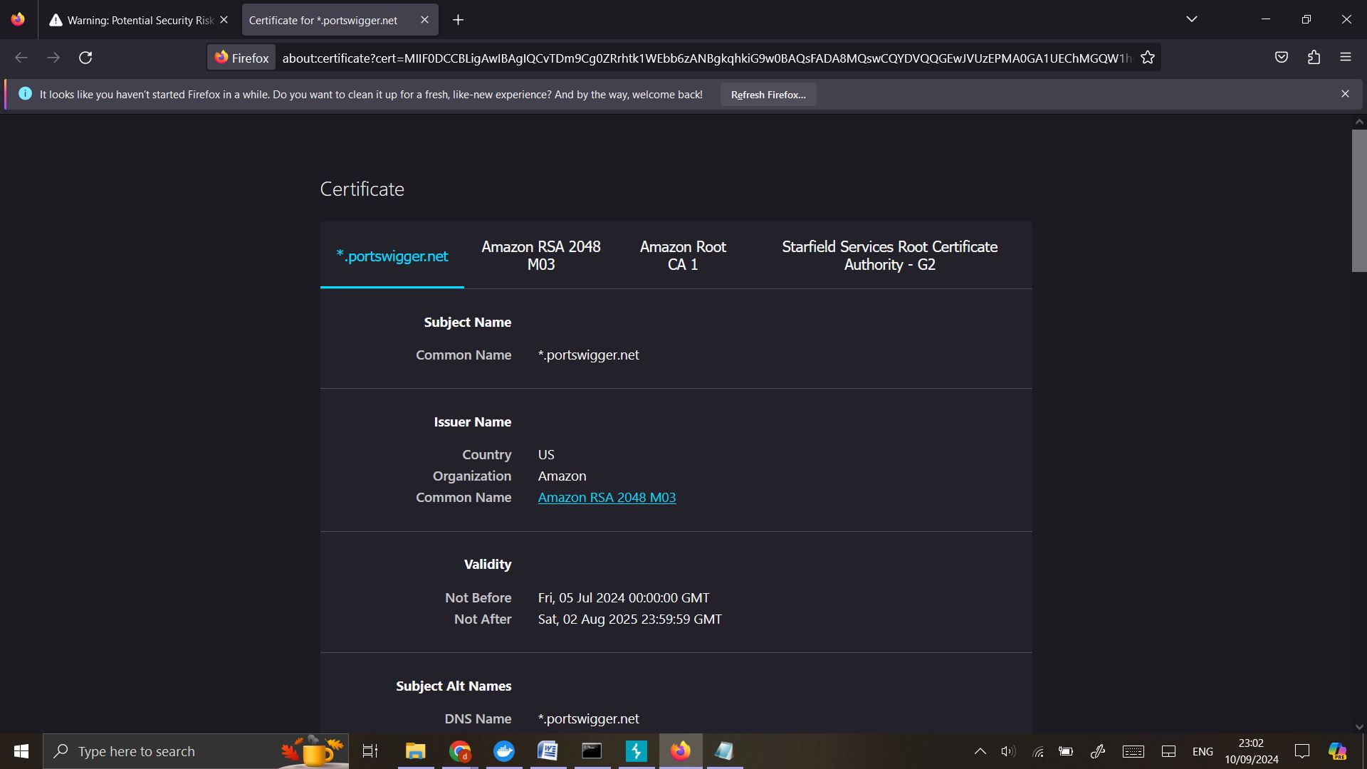Screen dimensions: 1367x769
Task: Expand hidden icons in the system tray
Action: 980,750
